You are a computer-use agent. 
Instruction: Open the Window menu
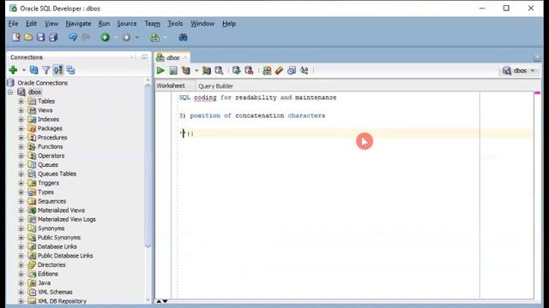[202, 23]
